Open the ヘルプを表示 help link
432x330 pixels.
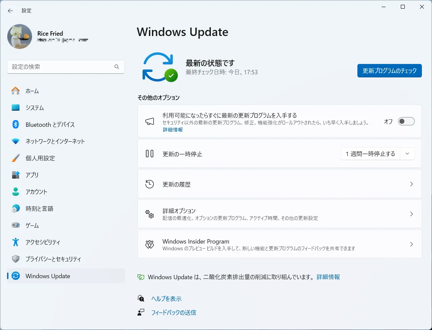[x=166, y=299]
